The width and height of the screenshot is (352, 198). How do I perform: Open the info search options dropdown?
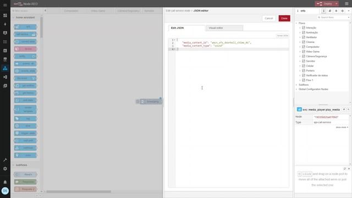pyautogui.click(x=349, y=17)
